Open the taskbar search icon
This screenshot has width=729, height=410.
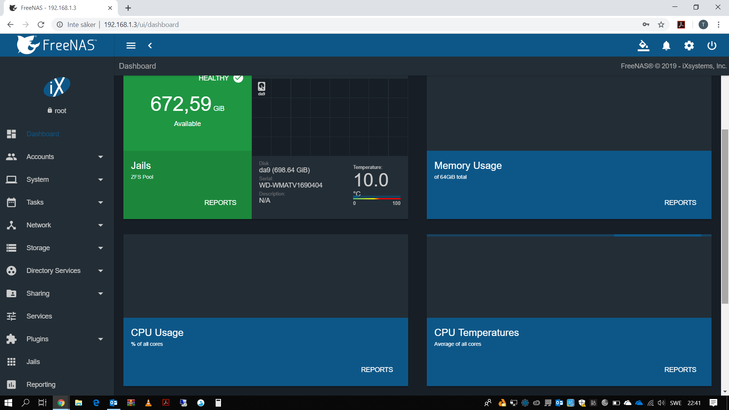click(x=25, y=403)
